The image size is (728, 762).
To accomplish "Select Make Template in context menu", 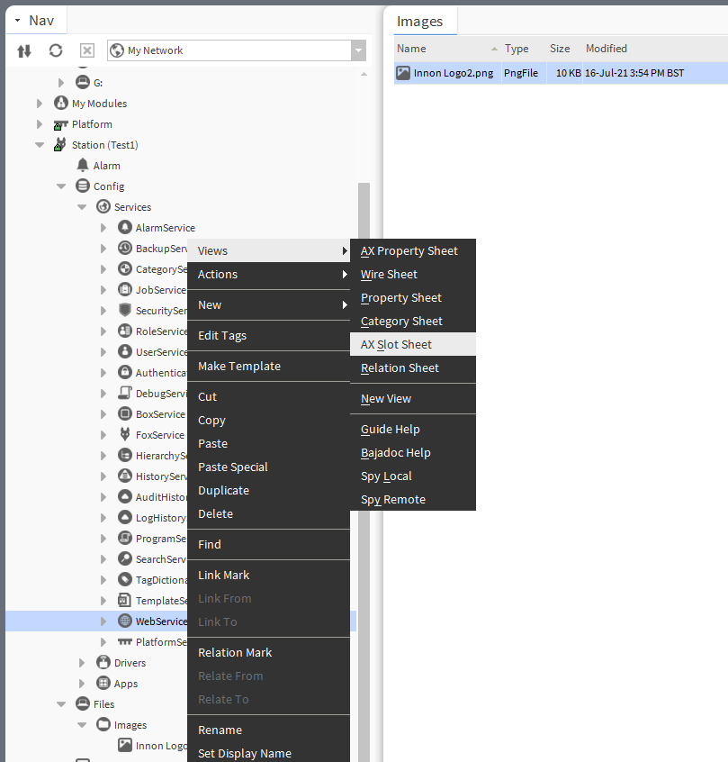I will [239, 366].
